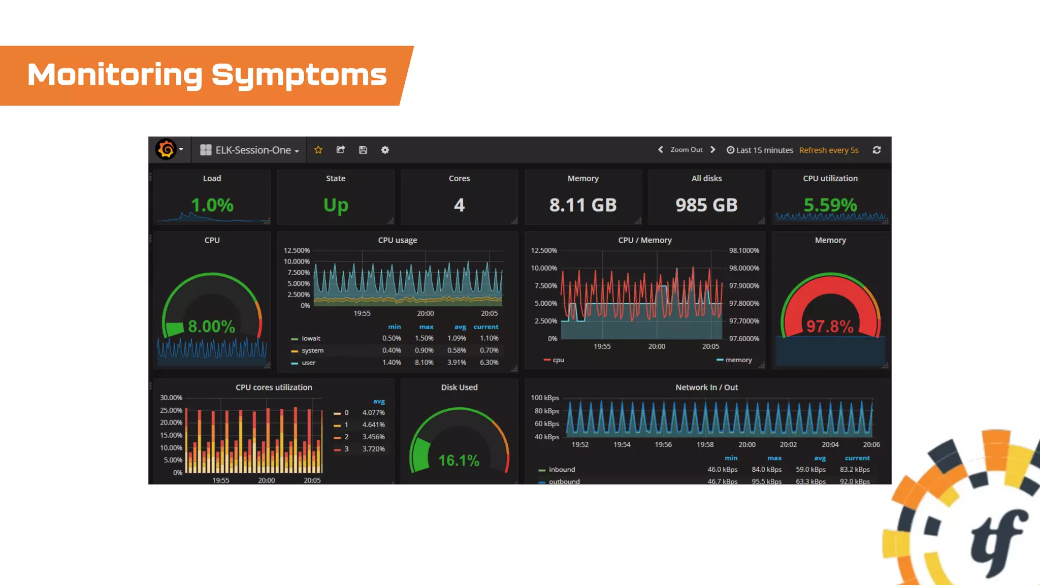Click inbound current value 83.2 kBps

[855, 470]
